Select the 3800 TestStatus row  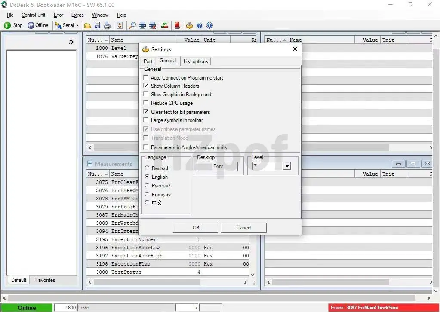167,272
